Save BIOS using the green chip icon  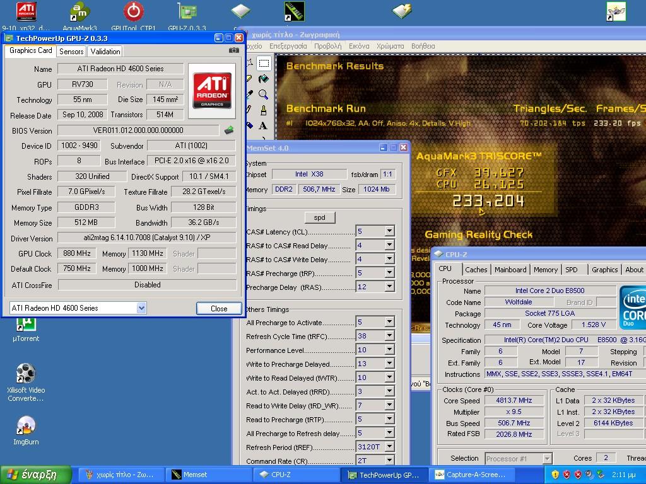coord(229,130)
